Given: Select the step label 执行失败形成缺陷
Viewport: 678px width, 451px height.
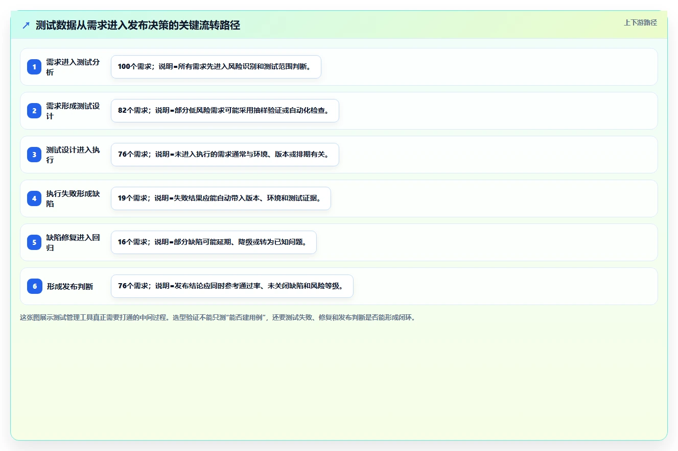Looking at the screenshot, I should 73,198.
